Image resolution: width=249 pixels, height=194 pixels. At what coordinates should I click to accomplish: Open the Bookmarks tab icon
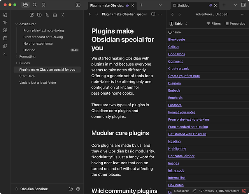pos(43,5)
